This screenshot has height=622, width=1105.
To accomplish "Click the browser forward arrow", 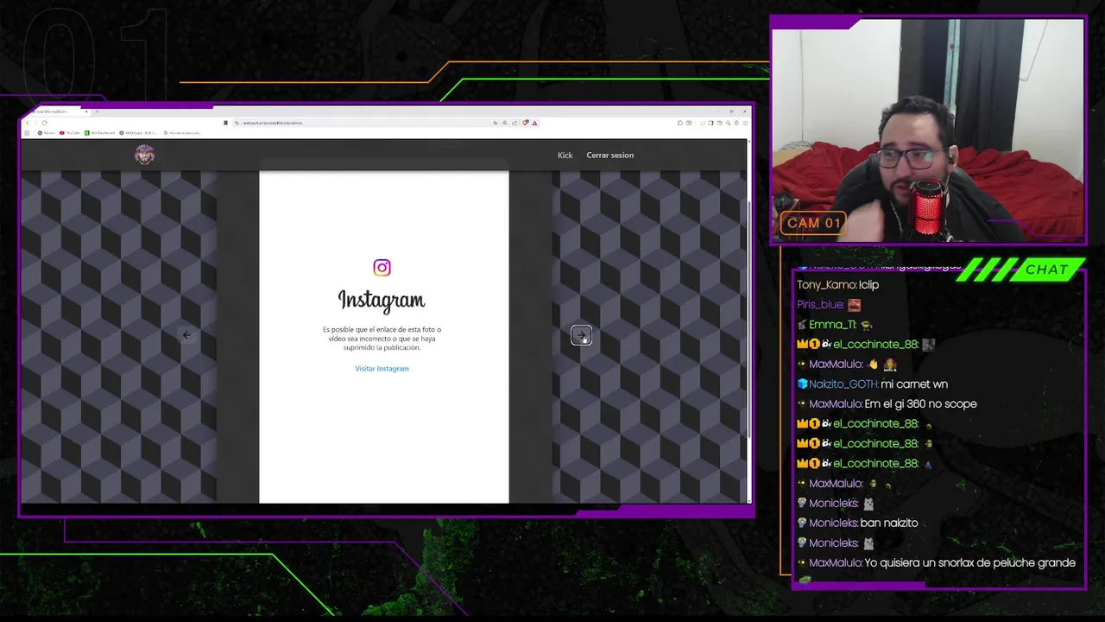I will pos(35,123).
